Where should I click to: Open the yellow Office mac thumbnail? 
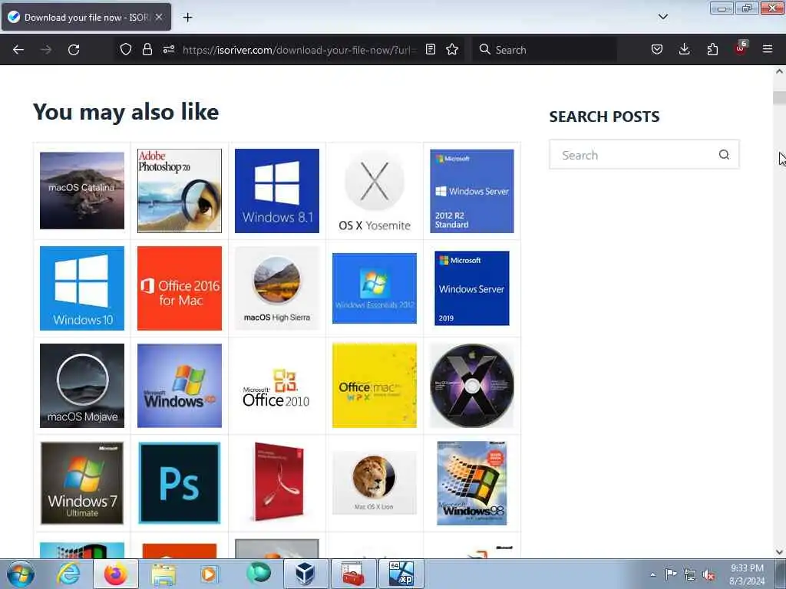point(375,386)
